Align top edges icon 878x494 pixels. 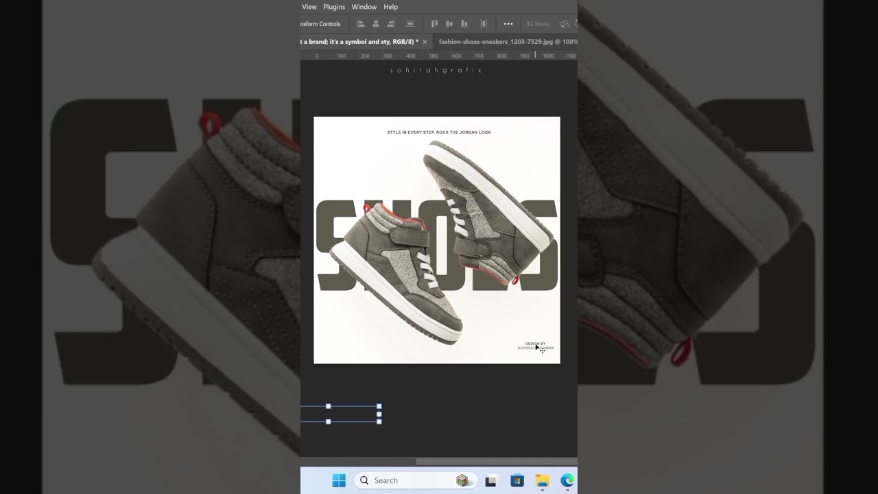coord(434,24)
